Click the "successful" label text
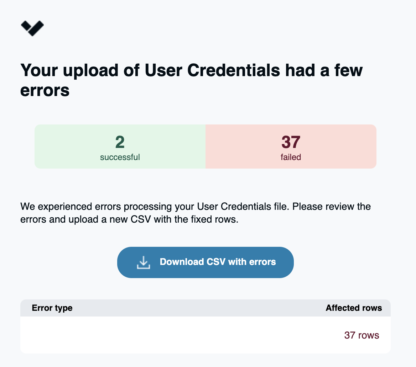This screenshot has height=367, width=416. pyautogui.click(x=120, y=157)
